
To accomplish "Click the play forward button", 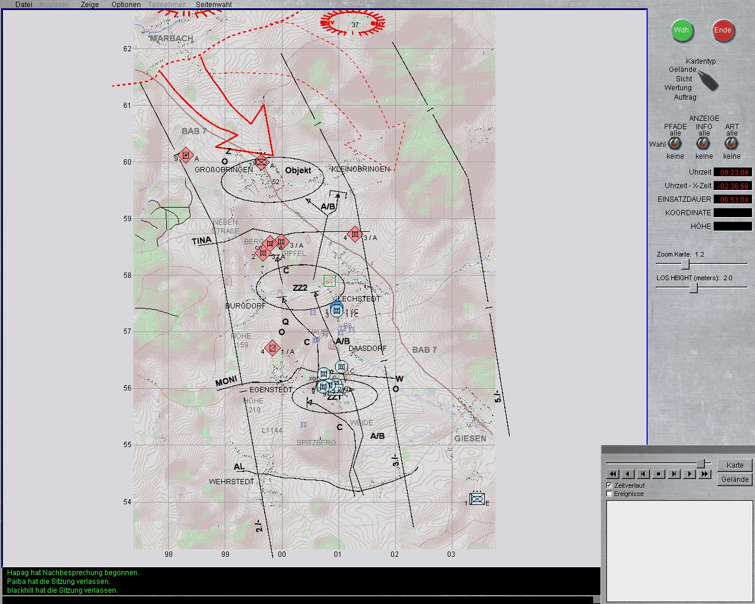I will click(690, 474).
